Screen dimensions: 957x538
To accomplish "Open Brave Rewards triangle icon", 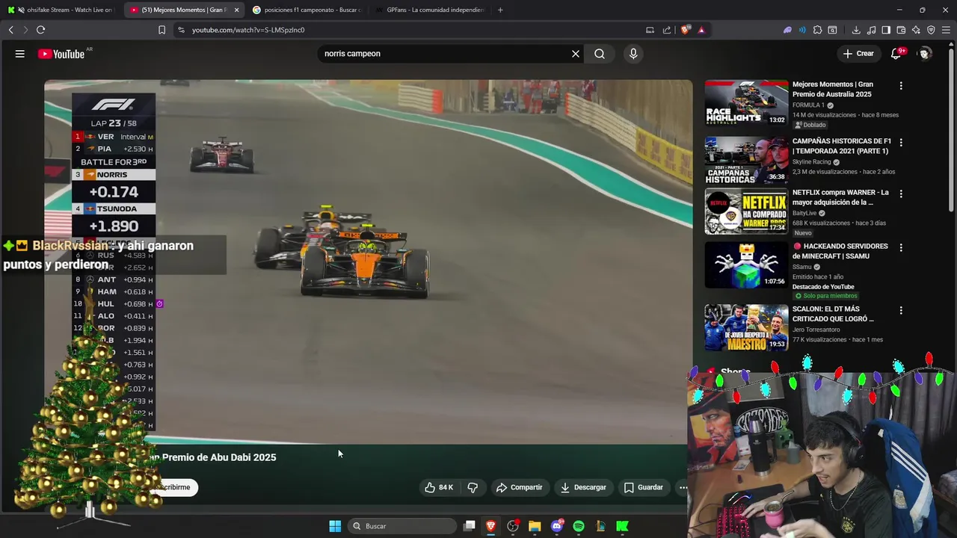I will coord(701,30).
